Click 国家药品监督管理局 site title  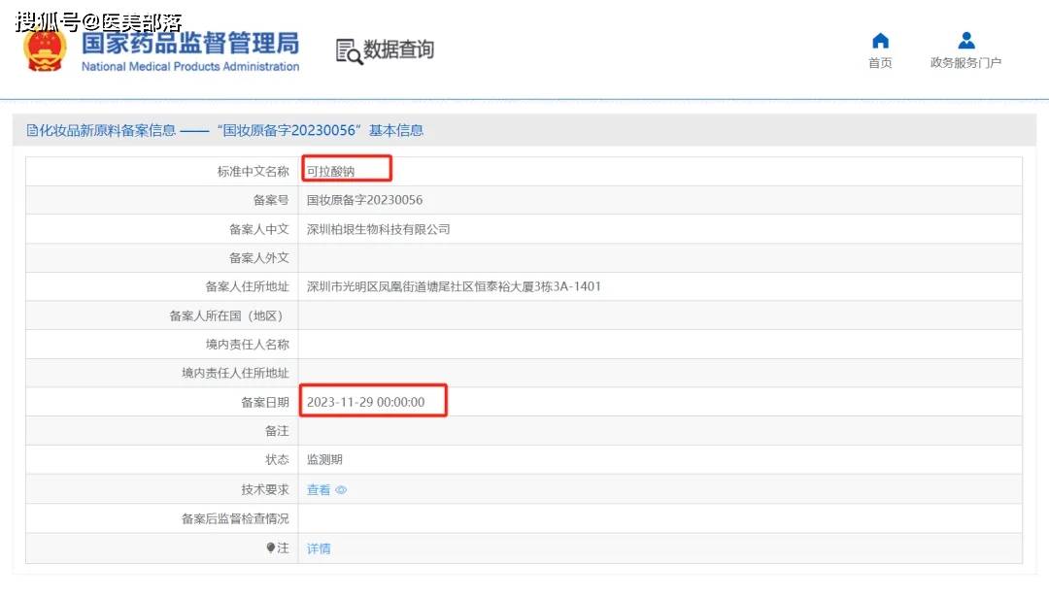coord(190,44)
